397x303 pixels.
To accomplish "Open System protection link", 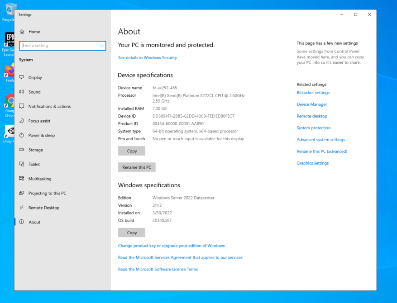I will 313,128.
